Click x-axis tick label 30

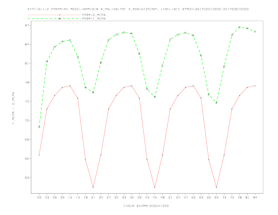[x=116, y=197]
